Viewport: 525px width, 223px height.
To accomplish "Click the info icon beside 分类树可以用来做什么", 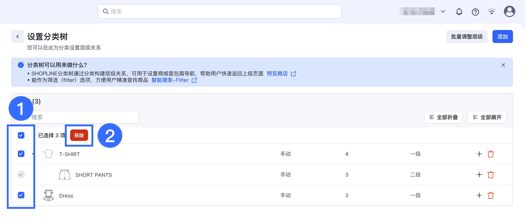I will pyautogui.click(x=21, y=65).
